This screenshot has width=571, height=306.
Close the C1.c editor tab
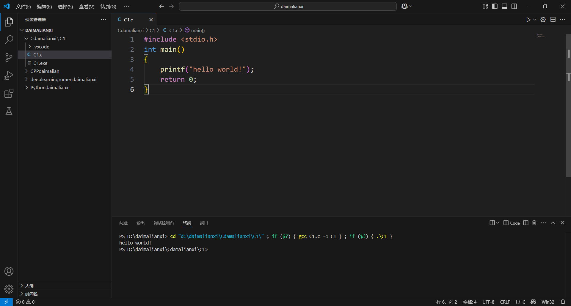click(x=151, y=20)
